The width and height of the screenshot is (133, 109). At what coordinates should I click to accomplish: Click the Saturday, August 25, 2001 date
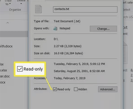pos(79,71)
